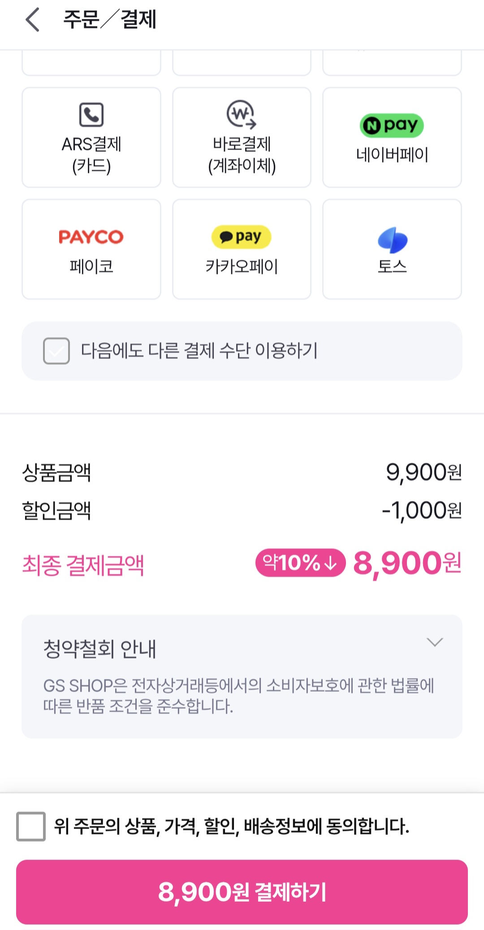Choose 바로결제 account transfer icon
484x930 pixels.
(x=242, y=114)
